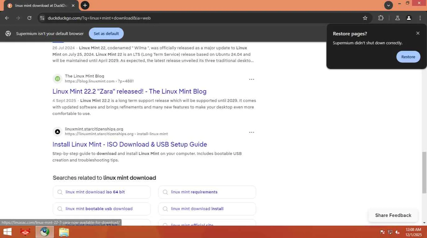Click the DuckDuckGo favicon on the tab

(x=10, y=6)
